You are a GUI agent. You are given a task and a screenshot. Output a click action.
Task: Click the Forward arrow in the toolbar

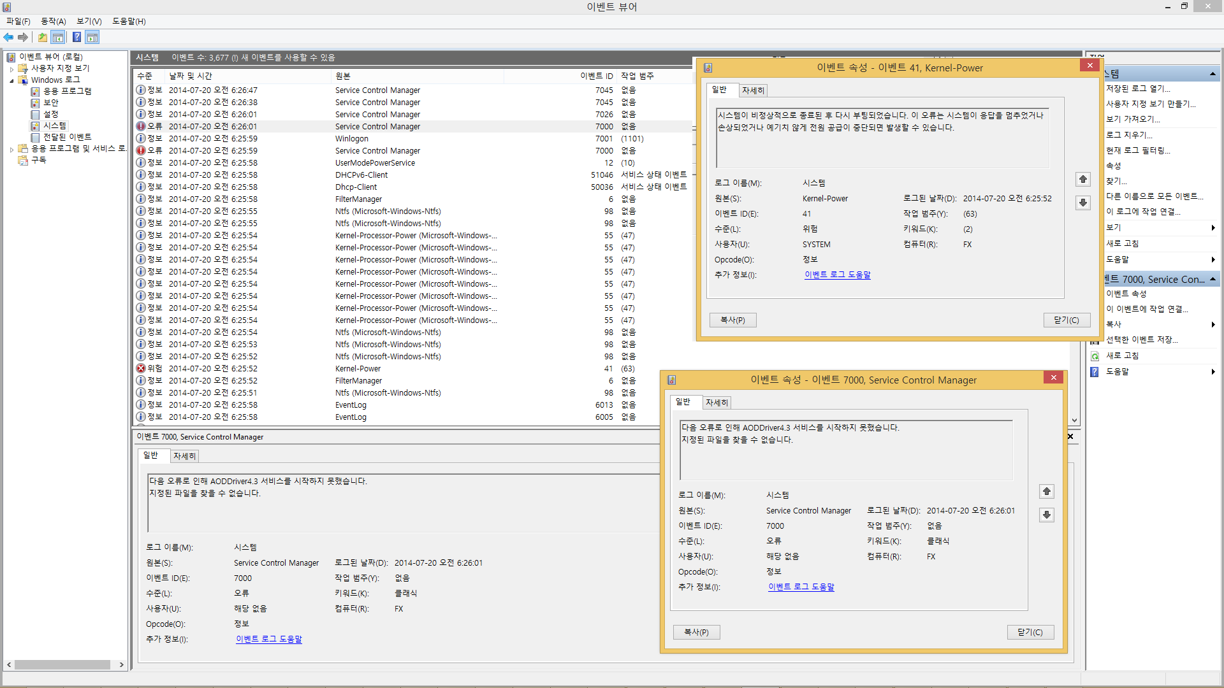tap(23, 38)
